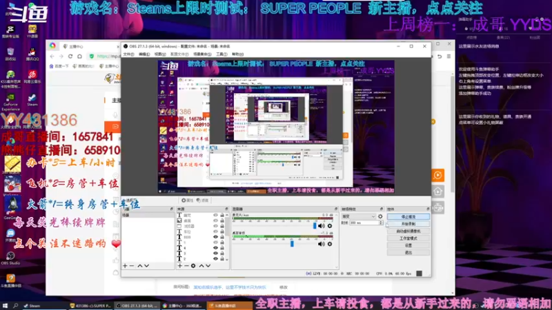Viewport: 552px width, 310px height.
Task: Open Windows Start menu
Action: [x=5, y=306]
